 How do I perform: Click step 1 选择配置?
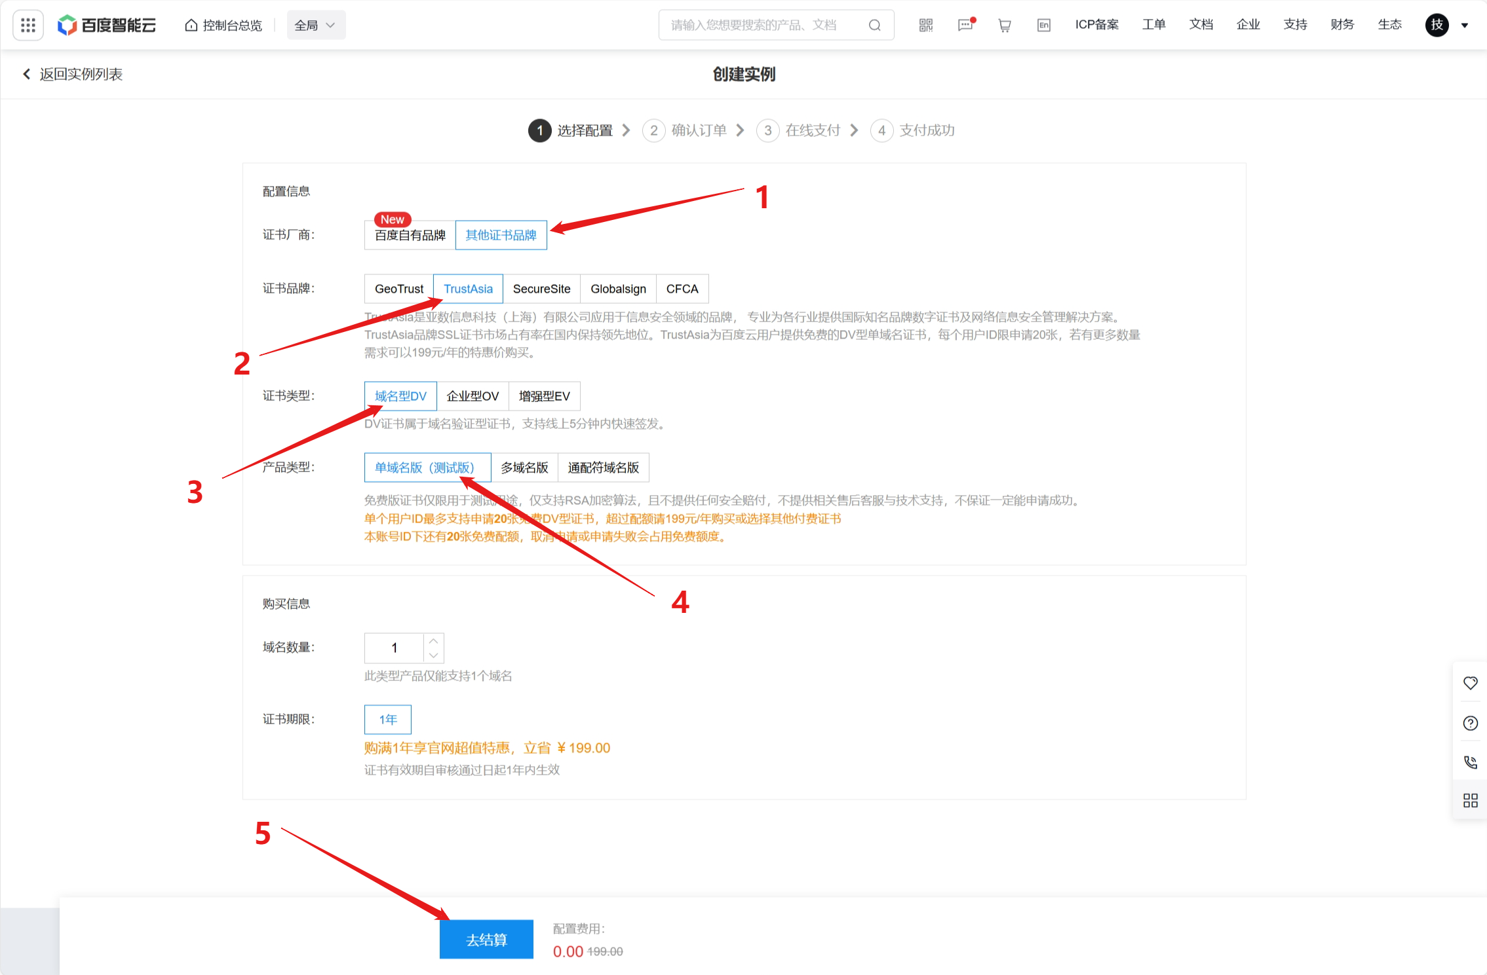[x=570, y=130]
